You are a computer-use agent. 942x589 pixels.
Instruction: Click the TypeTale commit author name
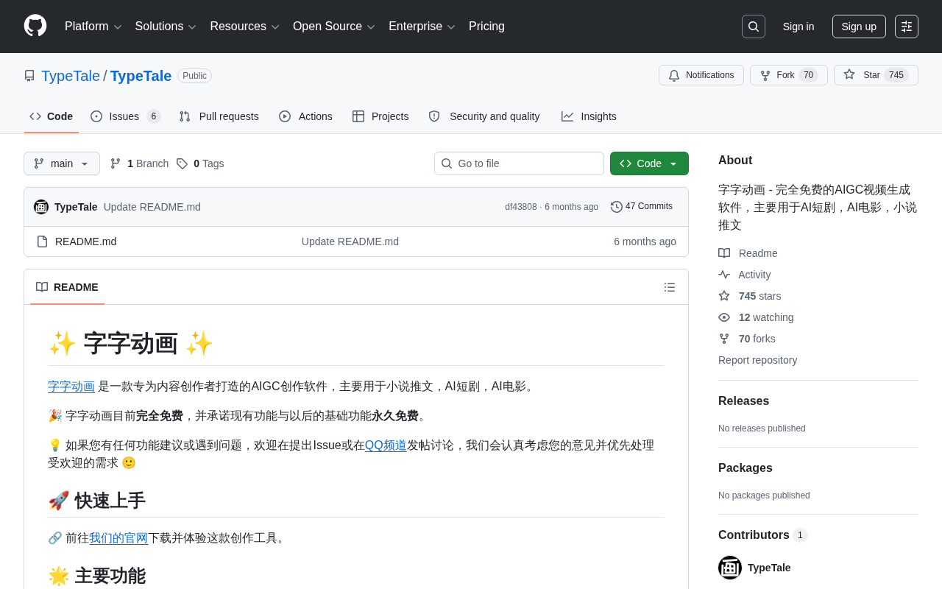coord(76,207)
